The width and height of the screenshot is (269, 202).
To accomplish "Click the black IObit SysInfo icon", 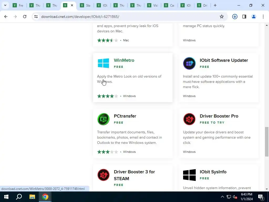I will (x=189, y=175).
